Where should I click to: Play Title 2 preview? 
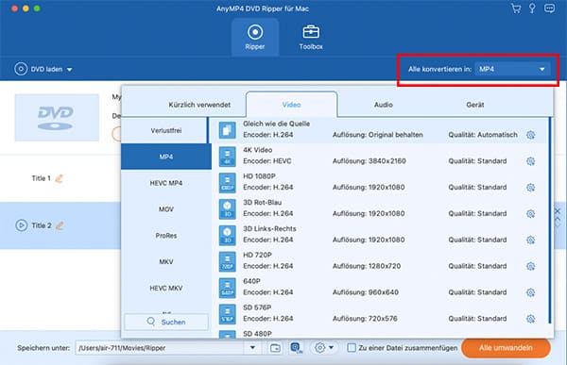point(22,225)
